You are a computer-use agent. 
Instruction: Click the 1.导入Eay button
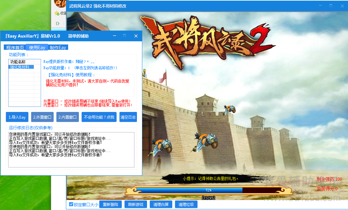[17, 117]
